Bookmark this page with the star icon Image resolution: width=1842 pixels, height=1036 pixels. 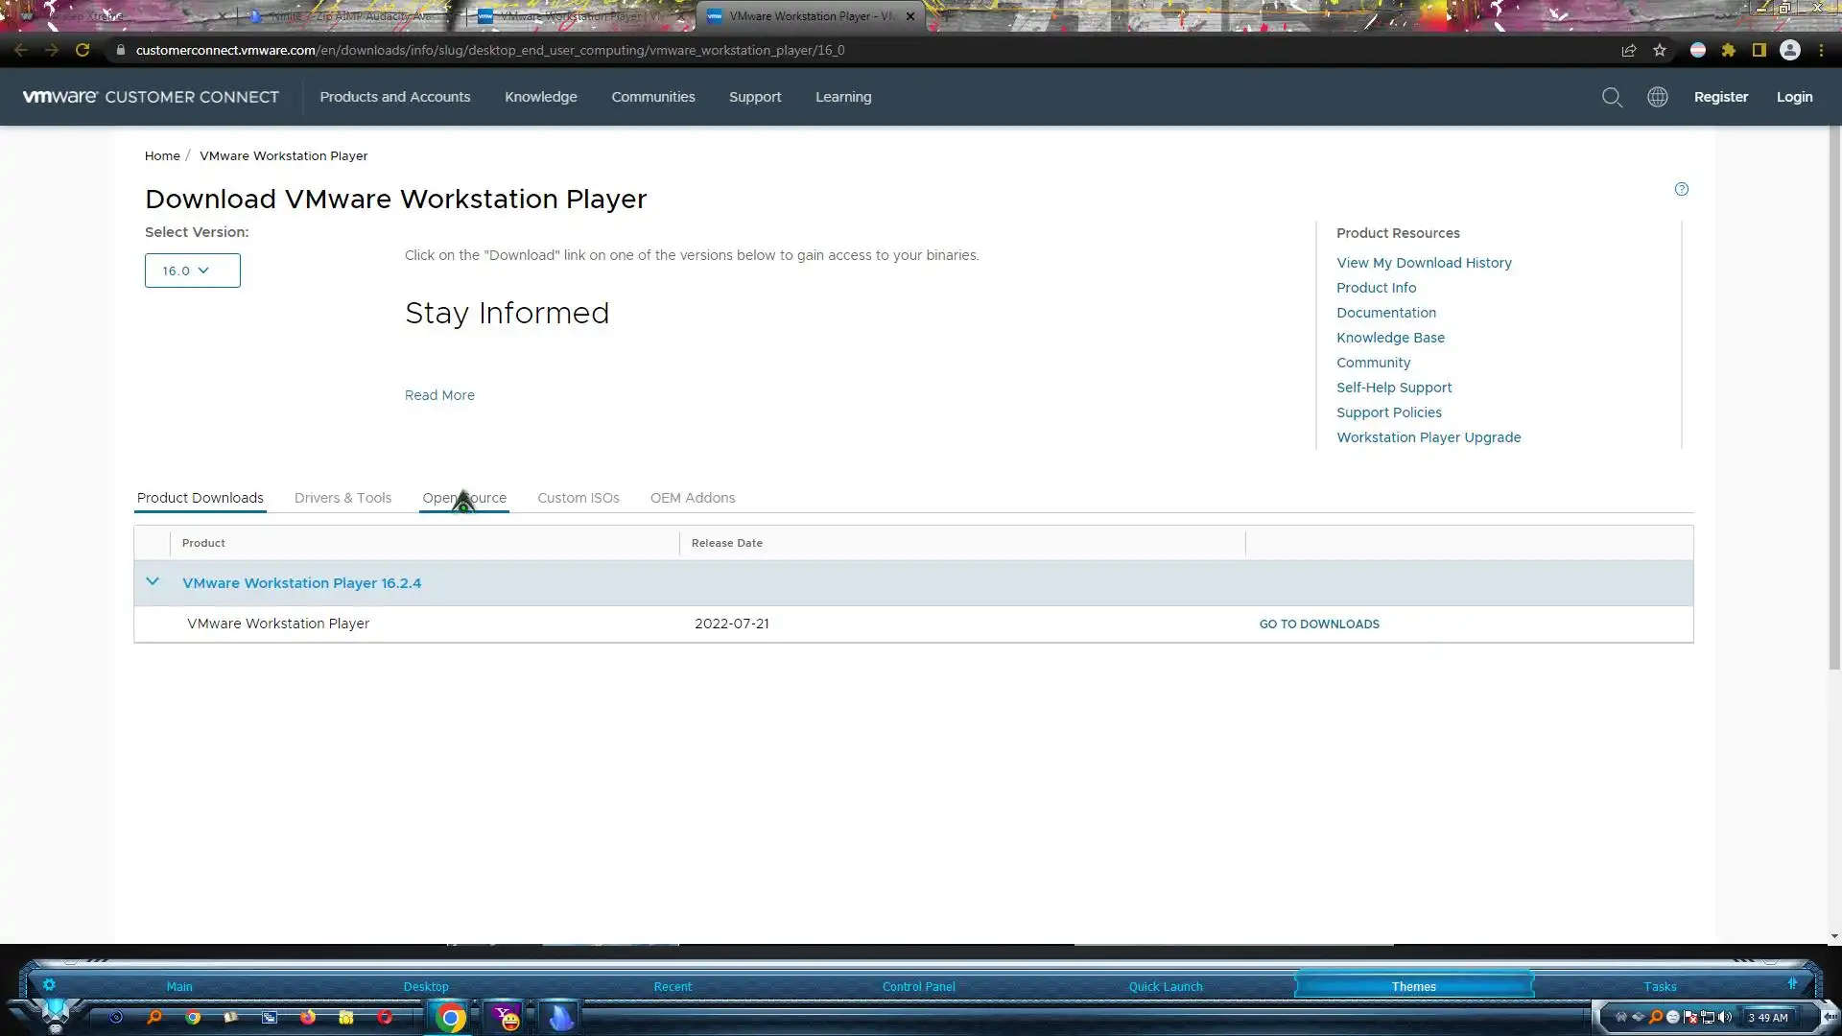coord(1660,50)
